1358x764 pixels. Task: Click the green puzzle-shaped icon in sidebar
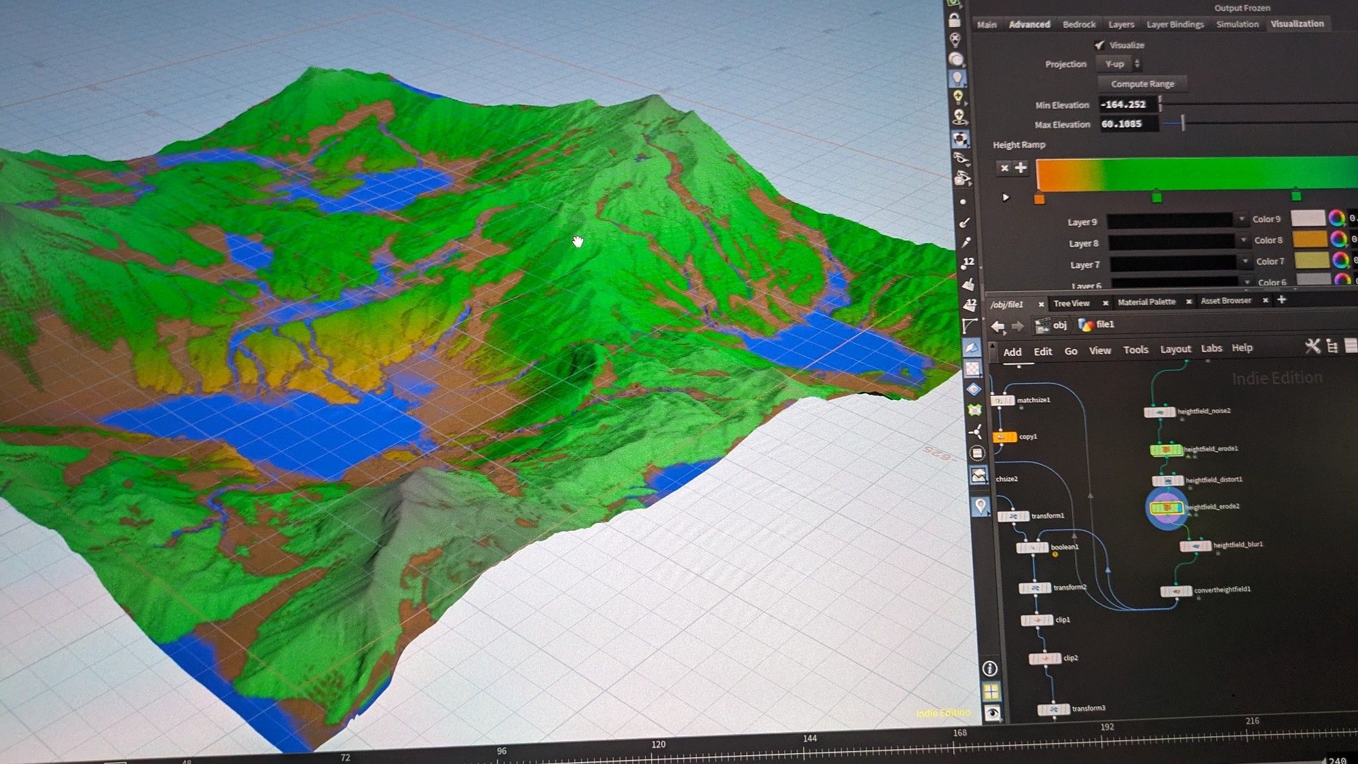(x=975, y=410)
